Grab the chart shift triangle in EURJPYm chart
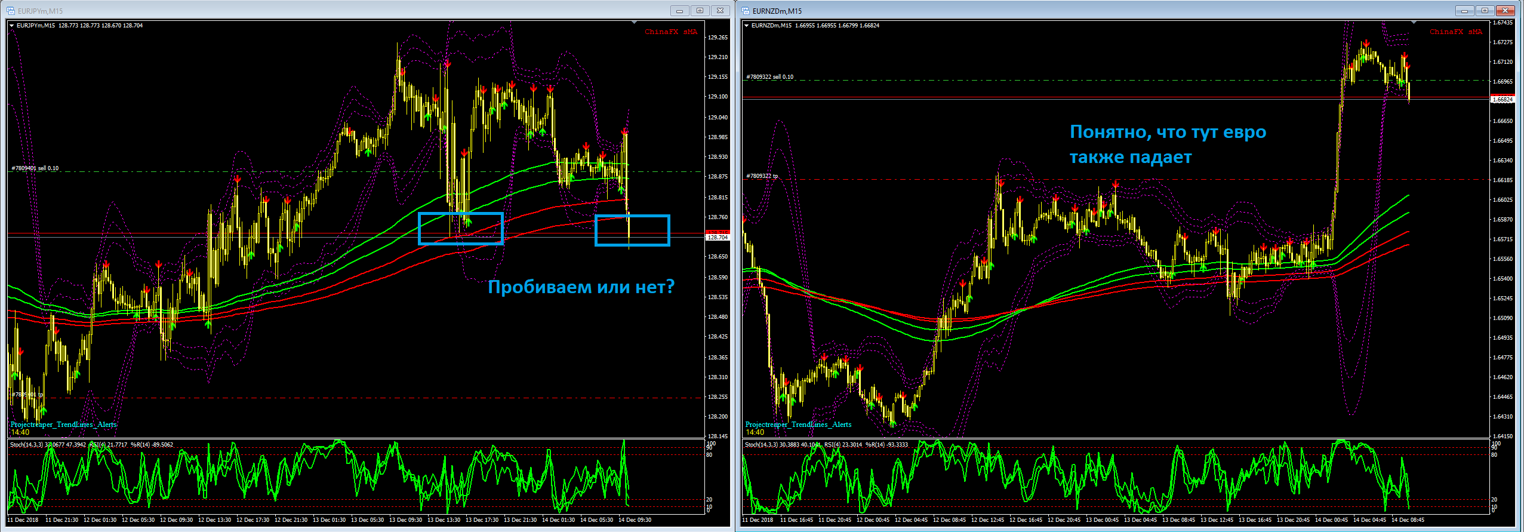This screenshot has width=1524, height=532. (x=635, y=22)
